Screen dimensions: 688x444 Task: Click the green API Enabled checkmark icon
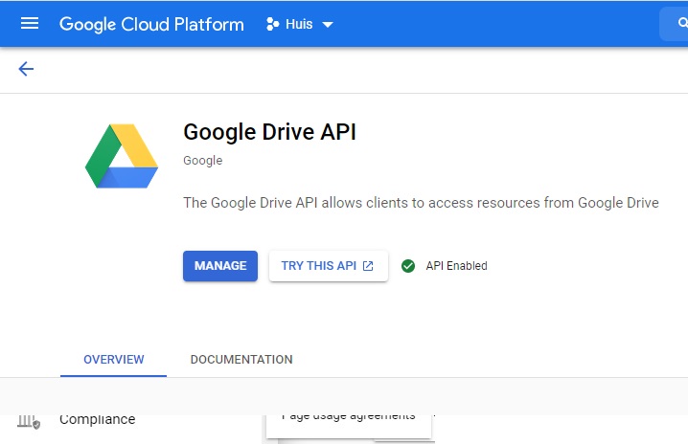pos(408,266)
